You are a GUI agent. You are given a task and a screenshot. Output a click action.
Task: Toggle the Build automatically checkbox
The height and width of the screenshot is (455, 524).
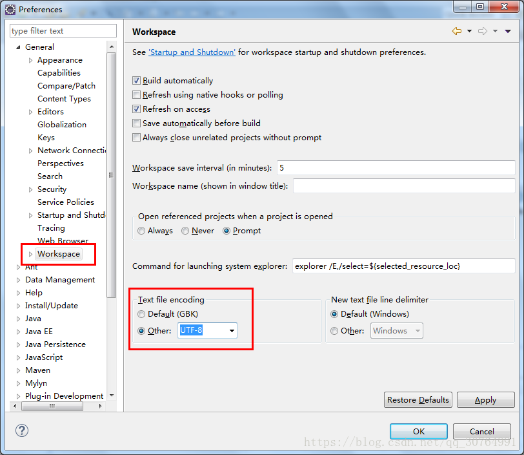136,80
